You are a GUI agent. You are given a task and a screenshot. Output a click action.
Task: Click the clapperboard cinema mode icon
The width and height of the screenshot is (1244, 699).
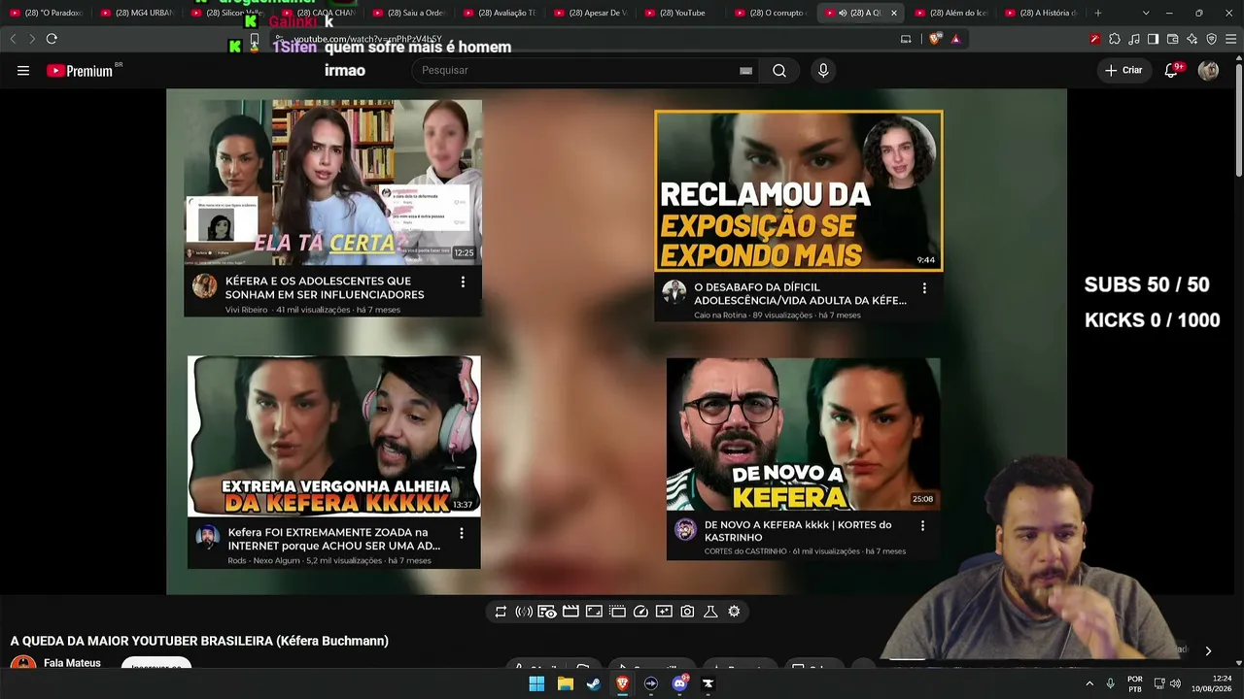(570, 612)
